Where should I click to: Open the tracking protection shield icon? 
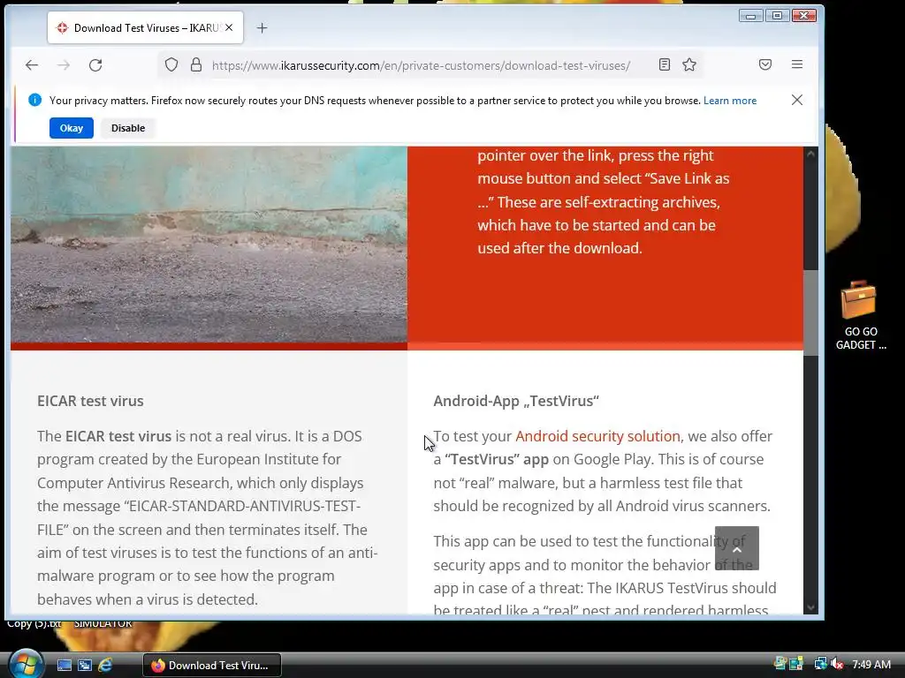click(x=171, y=65)
